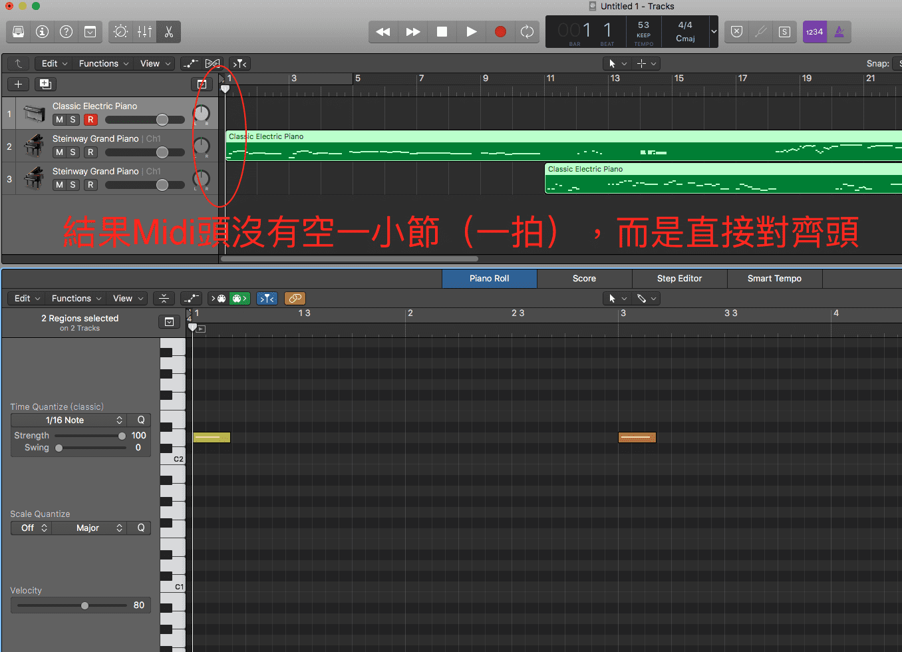Add a new track with plus
The width and height of the screenshot is (902, 652).
[19, 84]
